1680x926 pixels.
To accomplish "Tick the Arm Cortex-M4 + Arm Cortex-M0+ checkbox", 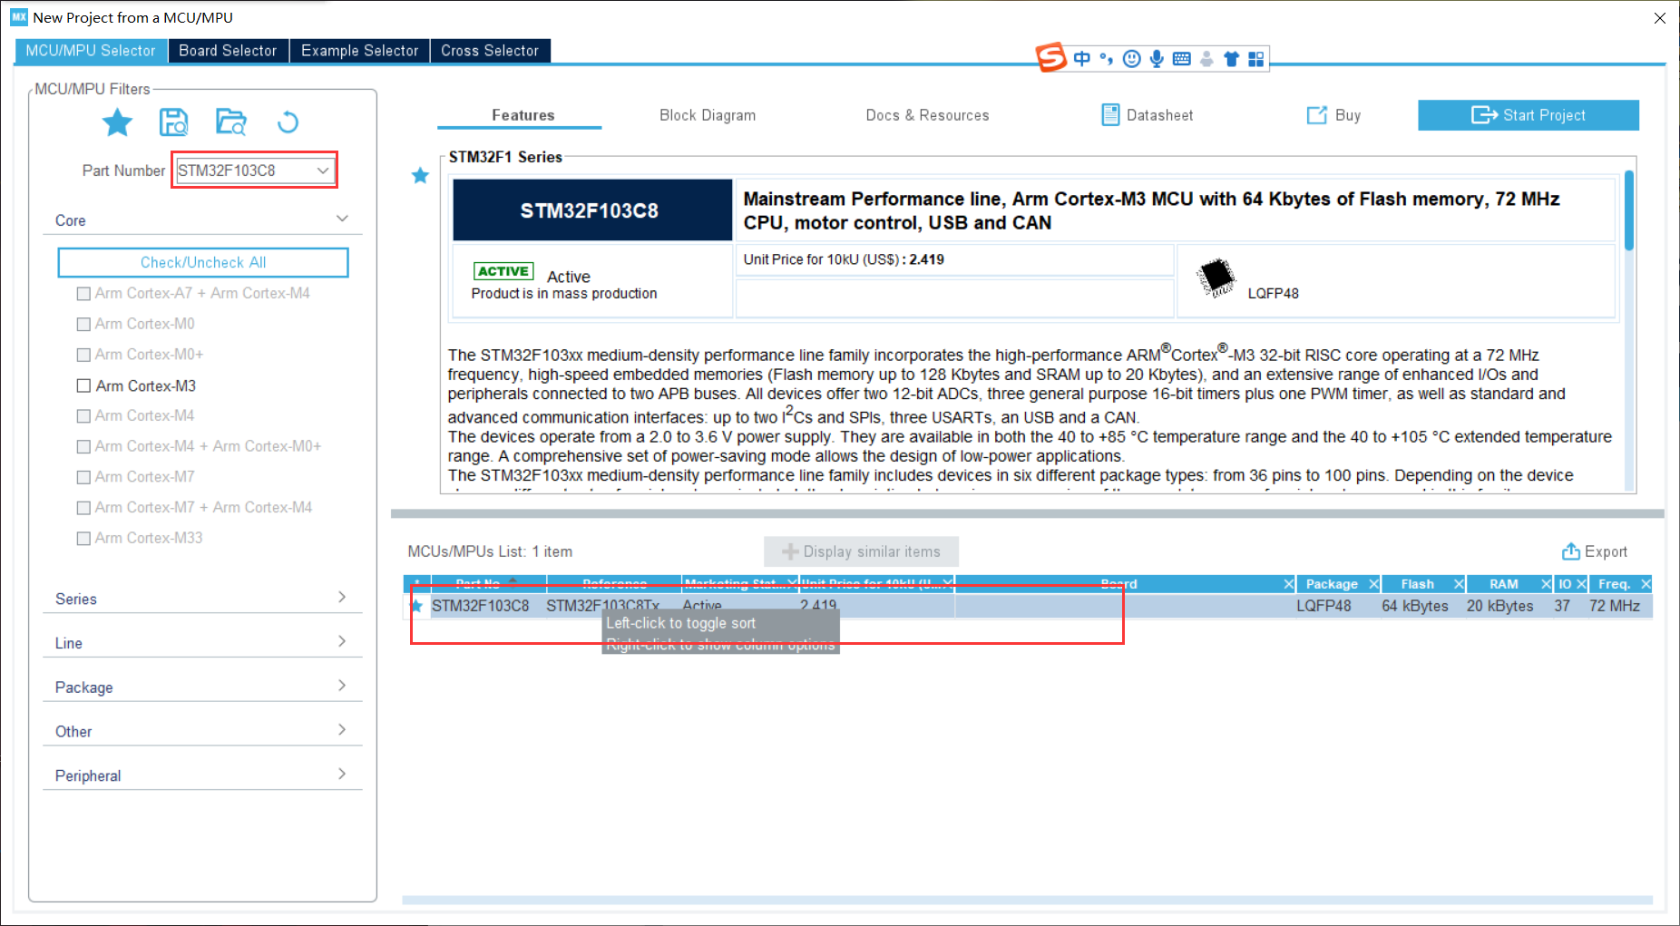I will pos(83,446).
